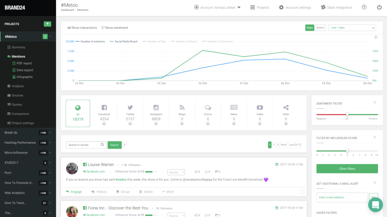Click the green add project plus button
This screenshot has height=217, width=387.
tap(47, 24)
